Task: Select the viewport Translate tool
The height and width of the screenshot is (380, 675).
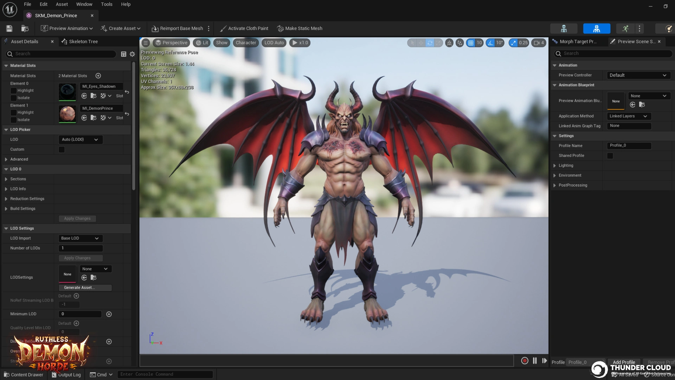Action: pos(421,43)
